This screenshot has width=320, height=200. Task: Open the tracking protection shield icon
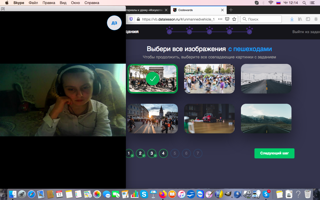click(x=131, y=19)
